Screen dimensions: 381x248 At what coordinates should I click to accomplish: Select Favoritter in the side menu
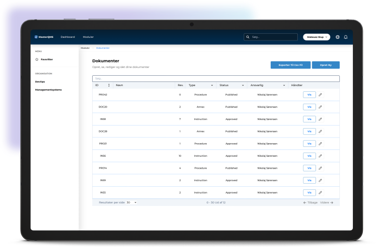pyautogui.click(x=47, y=59)
